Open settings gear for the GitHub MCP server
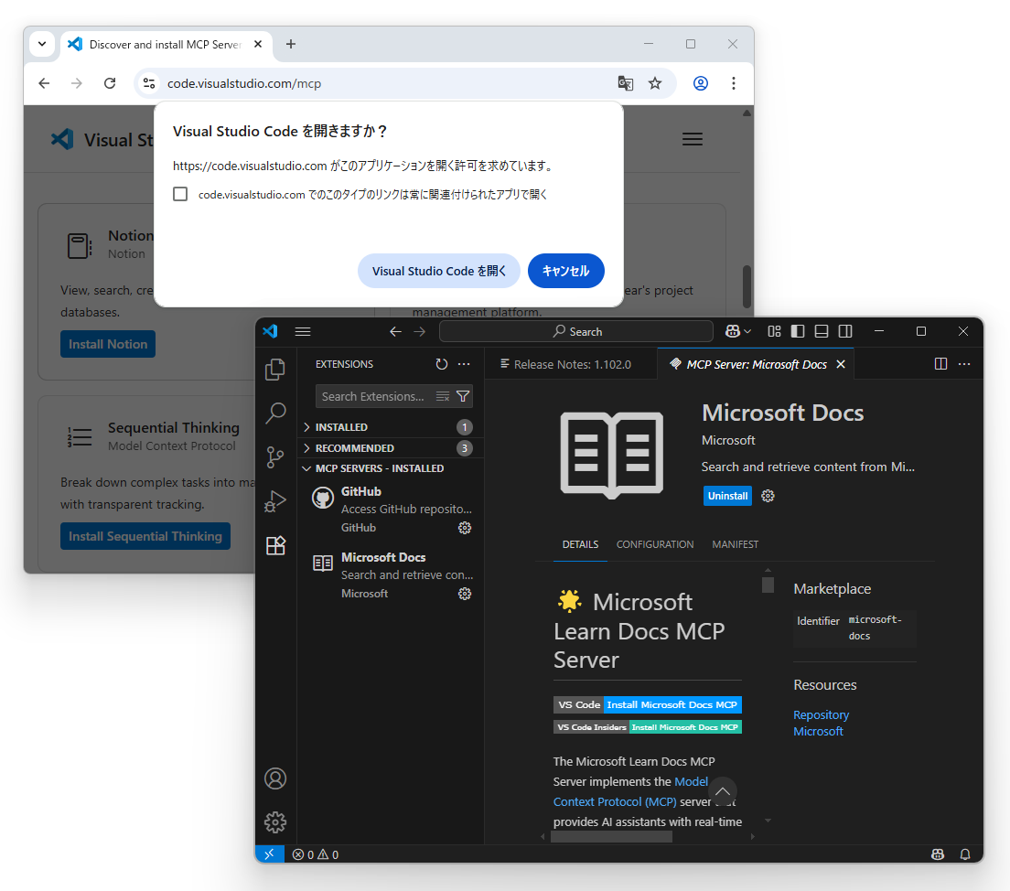 tap(465, 528)
